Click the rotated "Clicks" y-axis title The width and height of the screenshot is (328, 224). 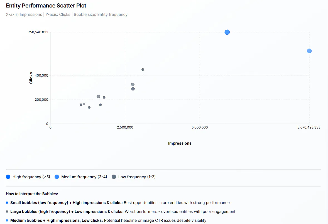(31, 78)
